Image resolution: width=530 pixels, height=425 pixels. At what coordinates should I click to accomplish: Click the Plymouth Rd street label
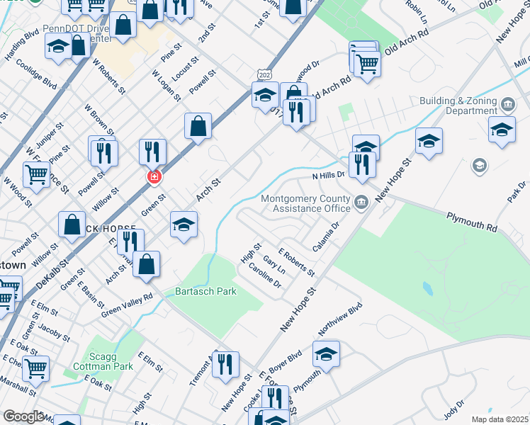point(472,222)
